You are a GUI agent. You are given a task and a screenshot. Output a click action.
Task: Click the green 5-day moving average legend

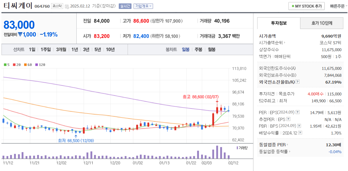(6, 65)
